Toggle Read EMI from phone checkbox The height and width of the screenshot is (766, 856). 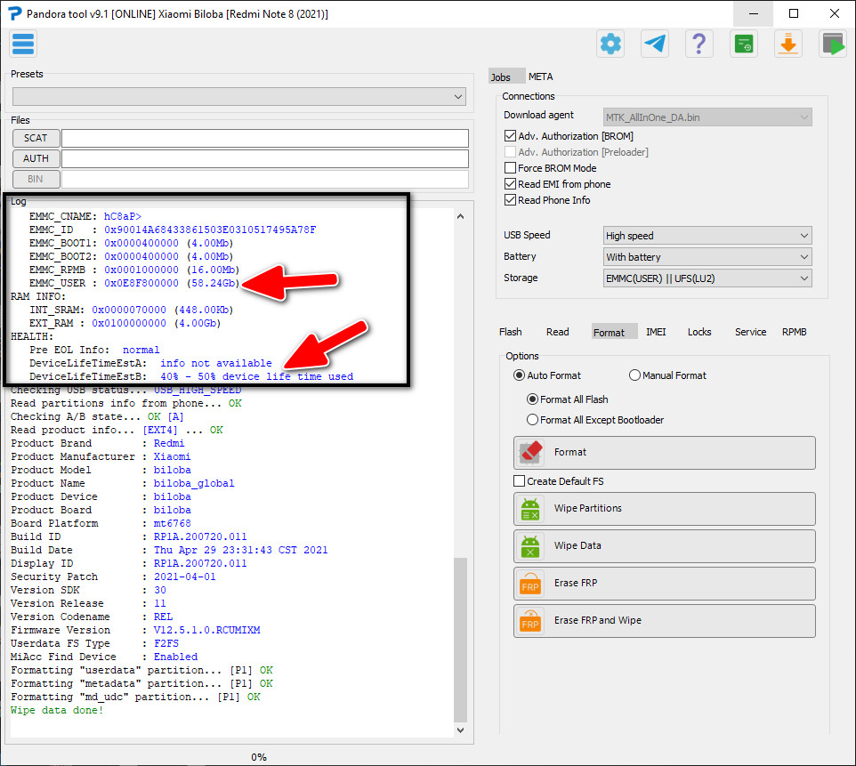510,184
